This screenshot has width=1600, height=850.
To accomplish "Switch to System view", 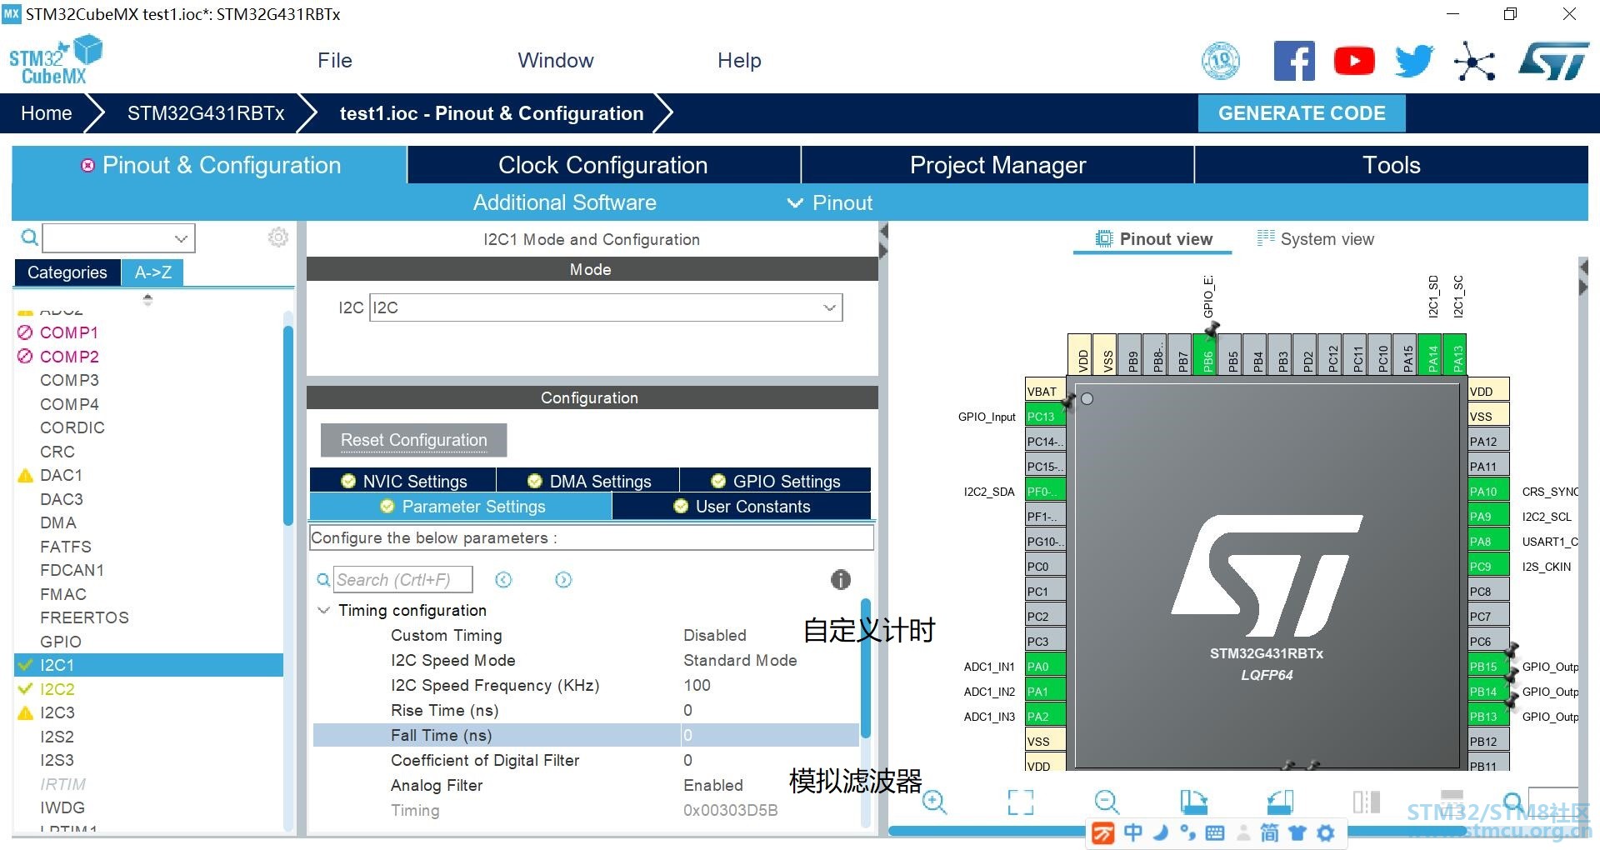I will 1315,239.
